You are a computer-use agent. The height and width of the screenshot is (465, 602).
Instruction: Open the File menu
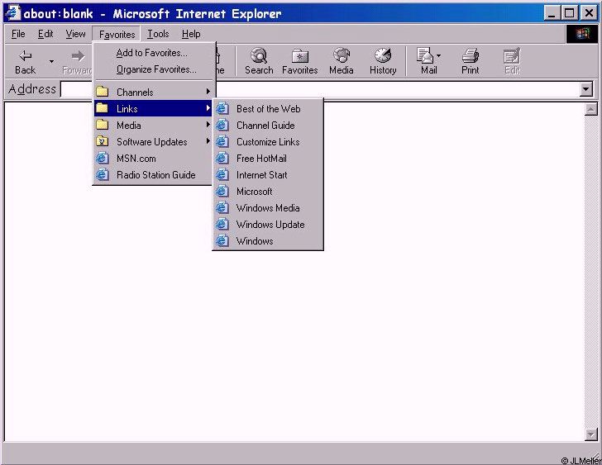[18, 34]
